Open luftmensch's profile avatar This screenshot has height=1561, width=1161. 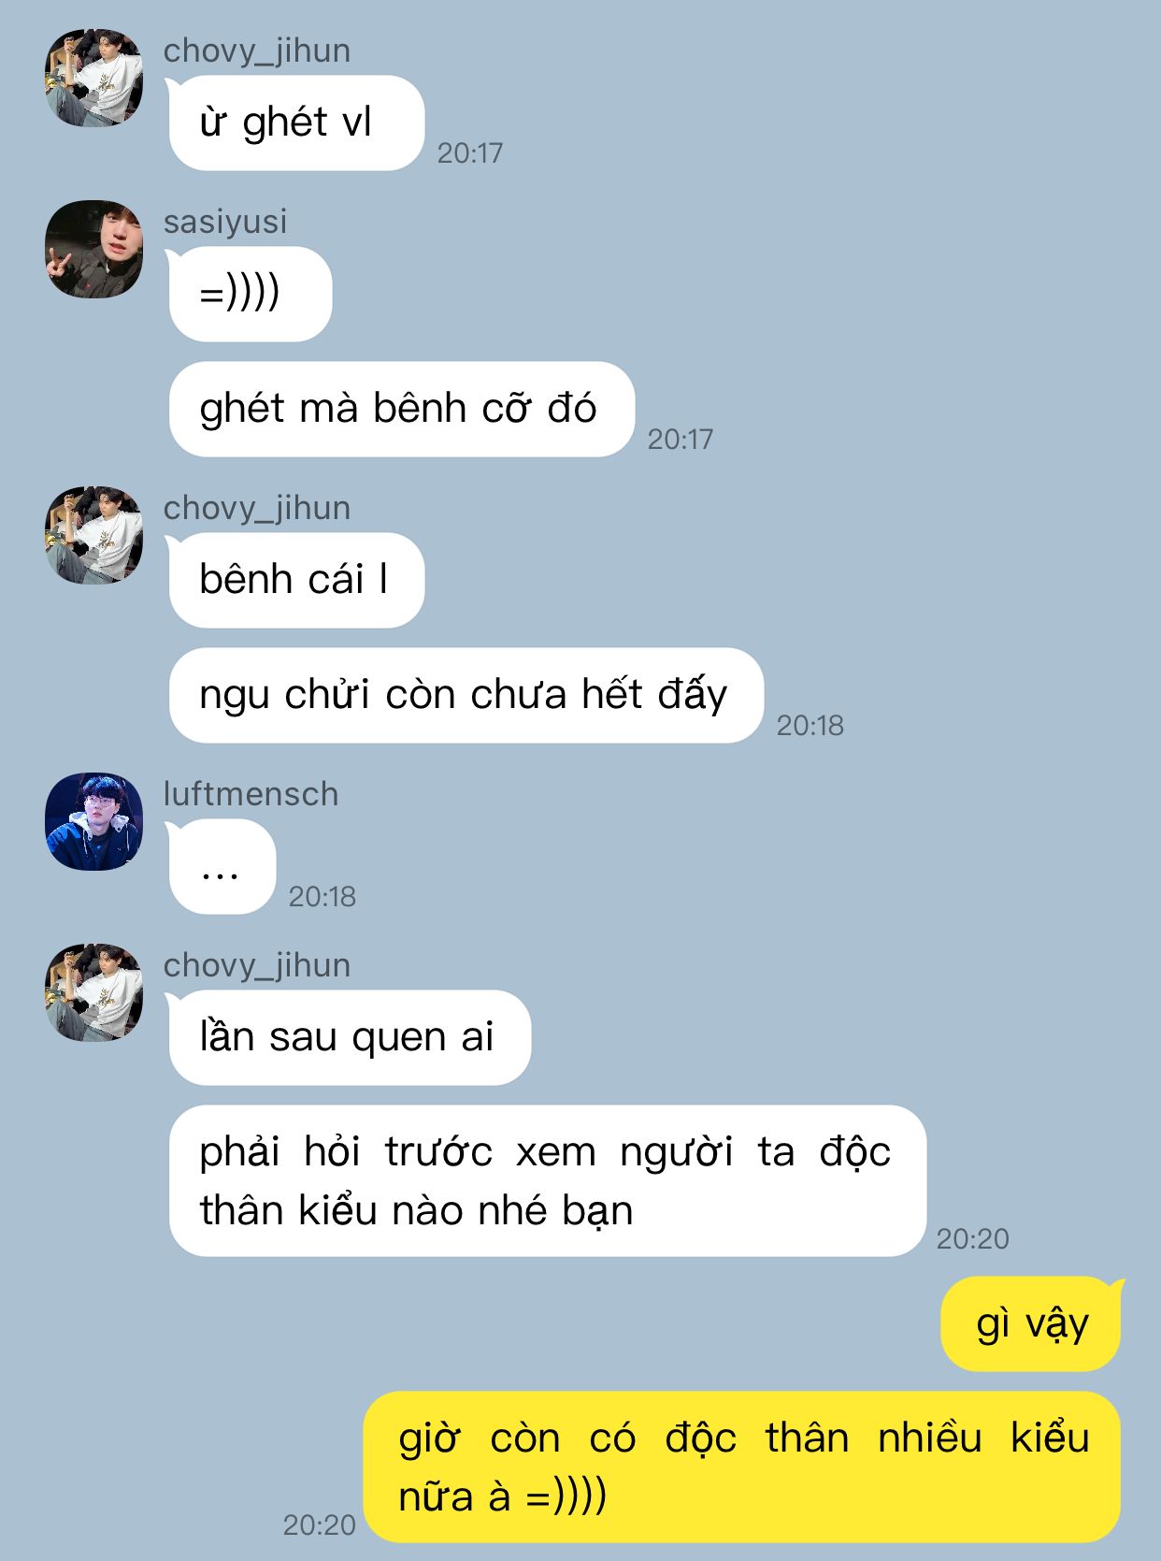tap(93, 821)
